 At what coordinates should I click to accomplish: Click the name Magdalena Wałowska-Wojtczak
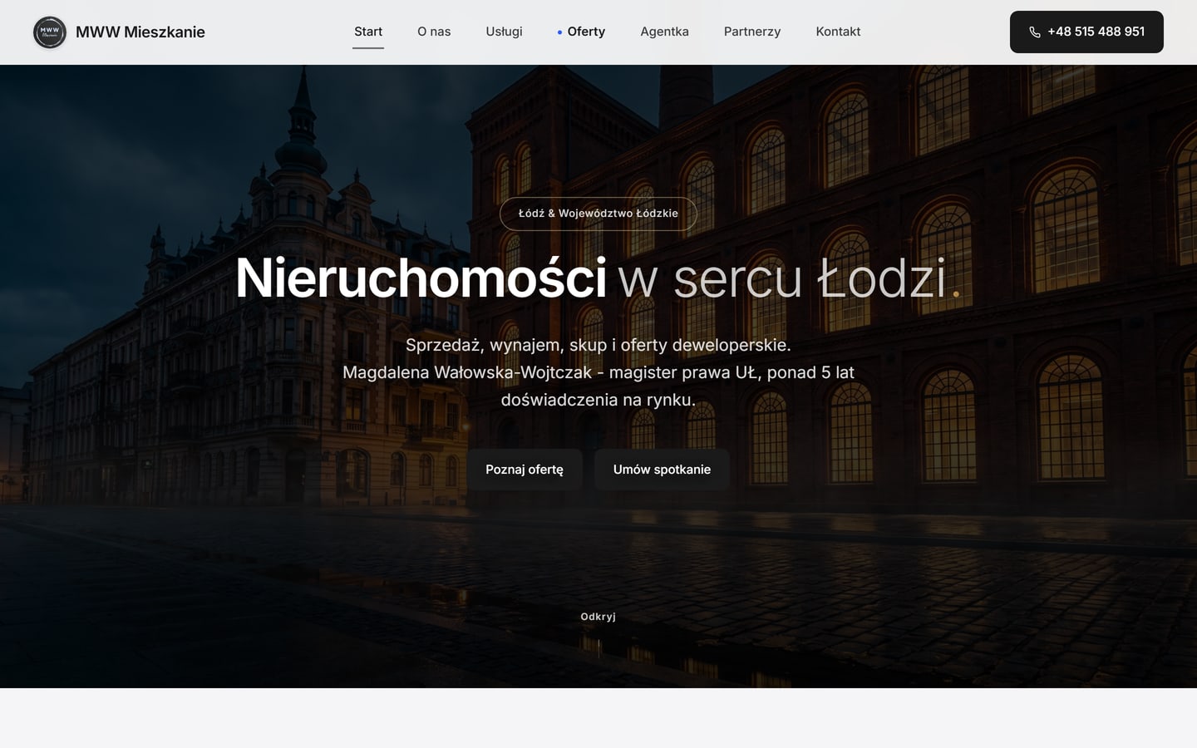pyautogui.click(x=467, y=372)
